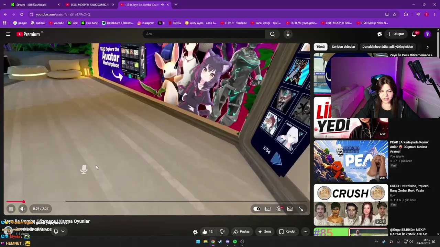Open the CRUSH video thumbnail
Viewport: 440px width, 247px height.
(x=351, y=205)
